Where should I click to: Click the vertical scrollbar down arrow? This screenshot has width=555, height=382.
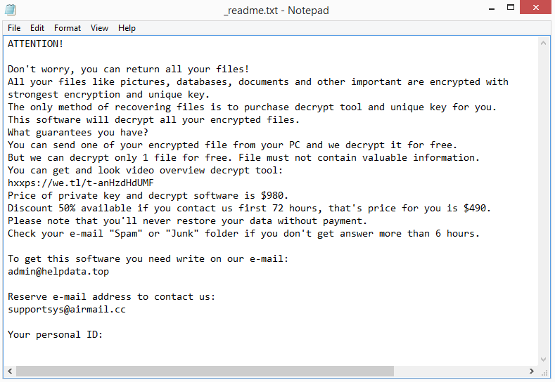click(x=543, y=360)
